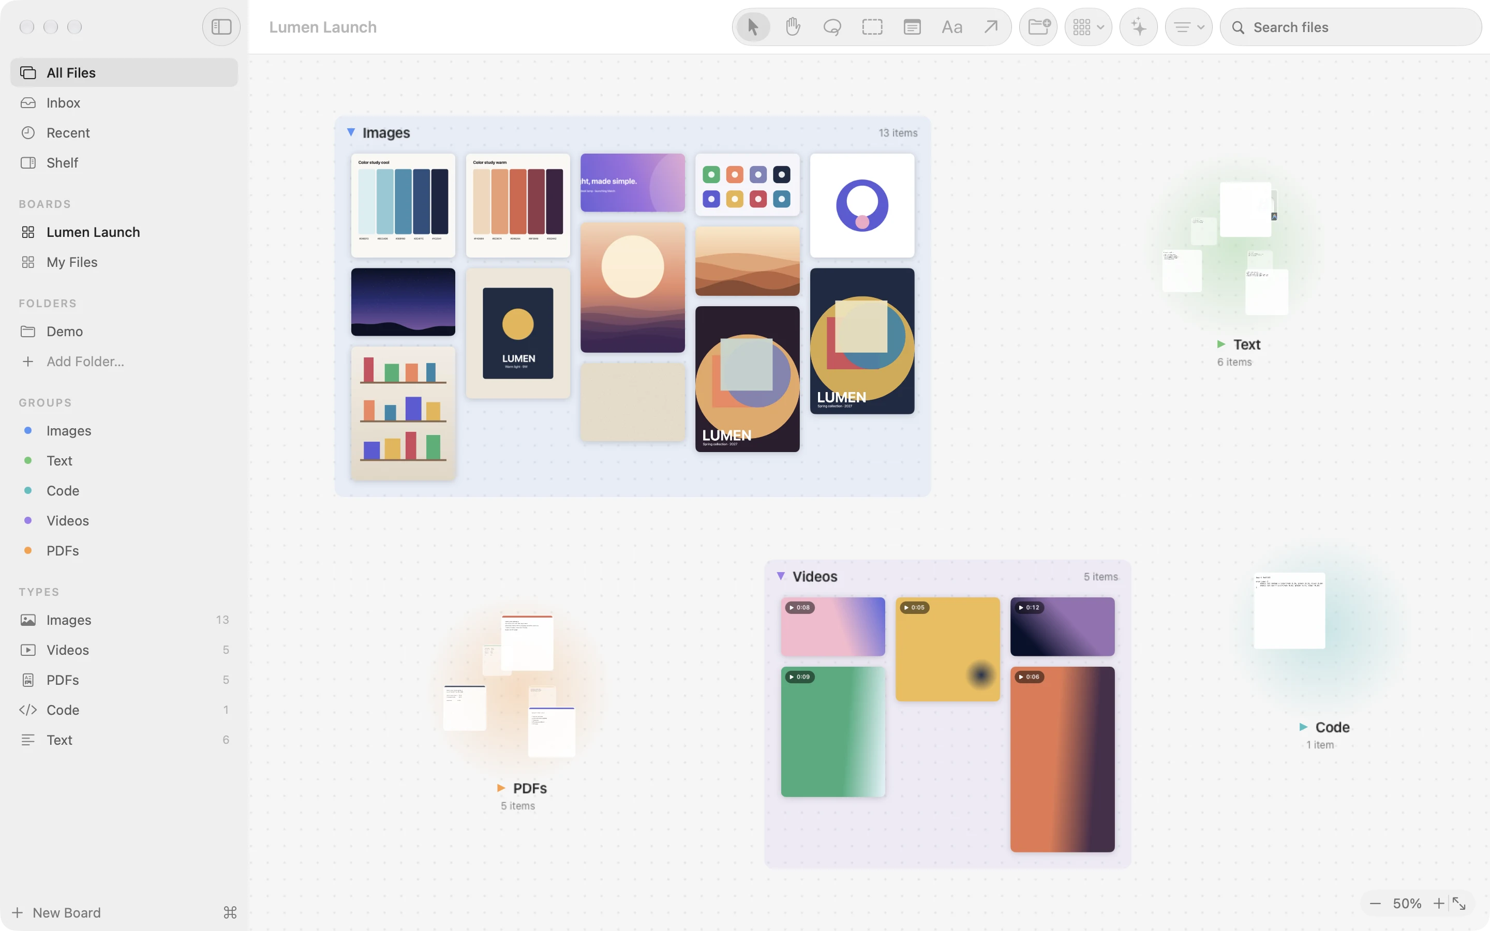1490x931 pixels.
Task: Zoom out with the minus button
Action: pyautogui.click(x=1376, y=903)
